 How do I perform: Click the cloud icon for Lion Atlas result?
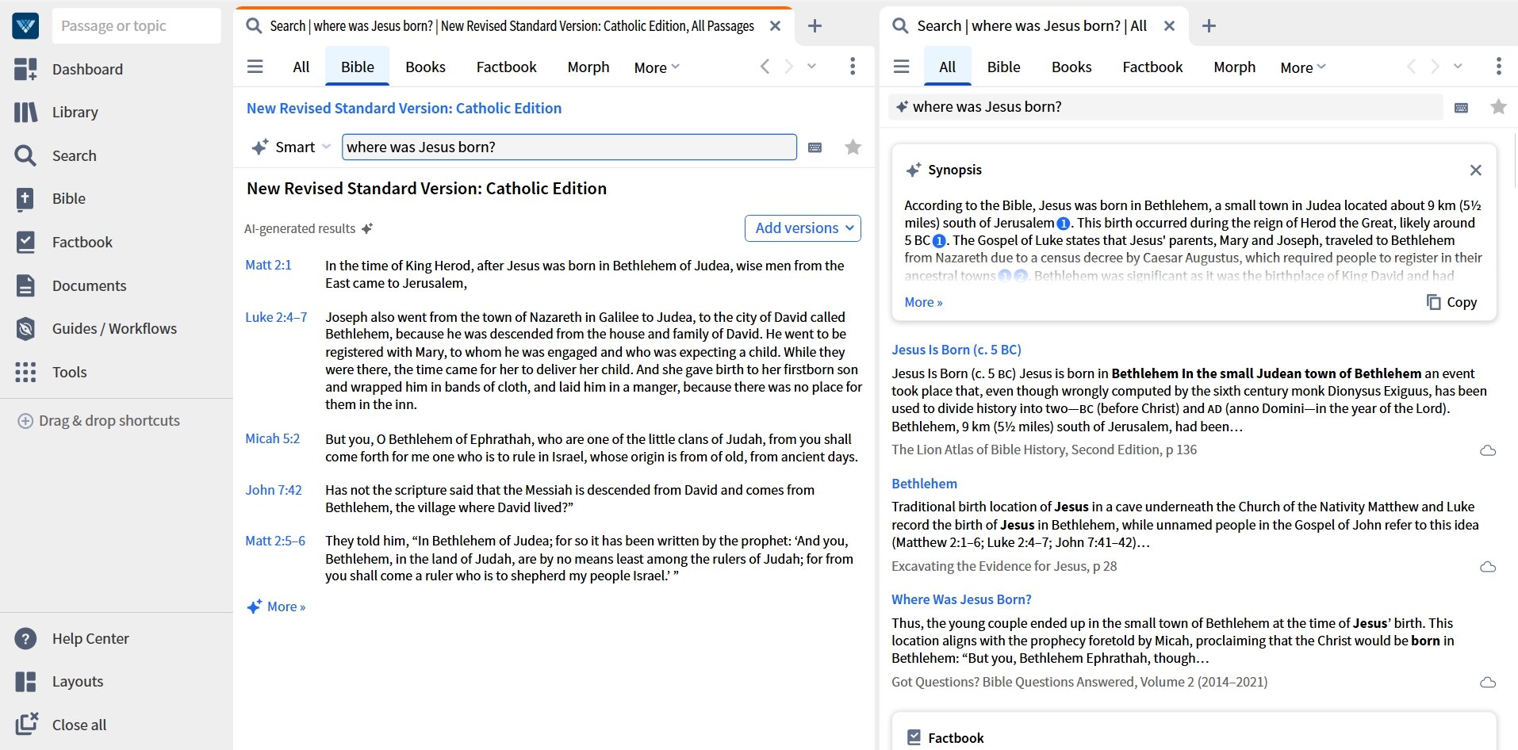point(1488,450)
